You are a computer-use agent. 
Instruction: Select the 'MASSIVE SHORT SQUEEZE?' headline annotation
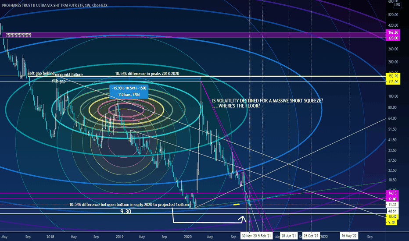click(267, 101)
